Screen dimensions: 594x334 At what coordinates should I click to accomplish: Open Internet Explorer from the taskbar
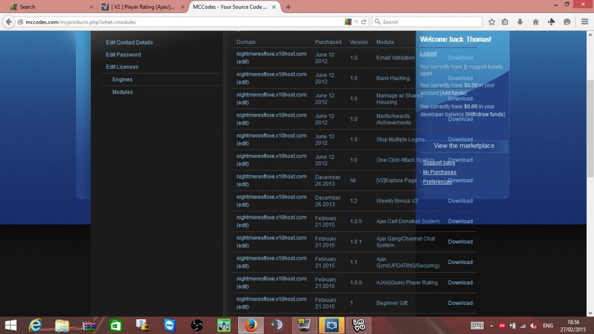pyautogui.click(x=36, y=325)
